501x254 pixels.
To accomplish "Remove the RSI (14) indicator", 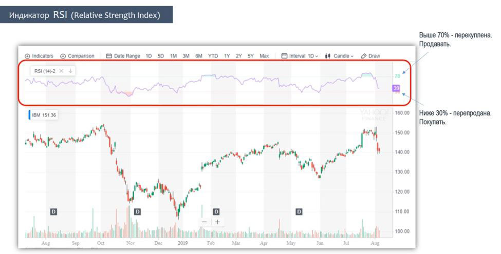I will [61, 71].
